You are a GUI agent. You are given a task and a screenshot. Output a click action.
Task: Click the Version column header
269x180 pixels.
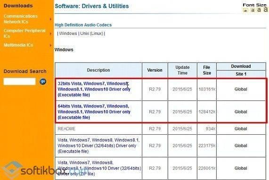tap(155, 70)
